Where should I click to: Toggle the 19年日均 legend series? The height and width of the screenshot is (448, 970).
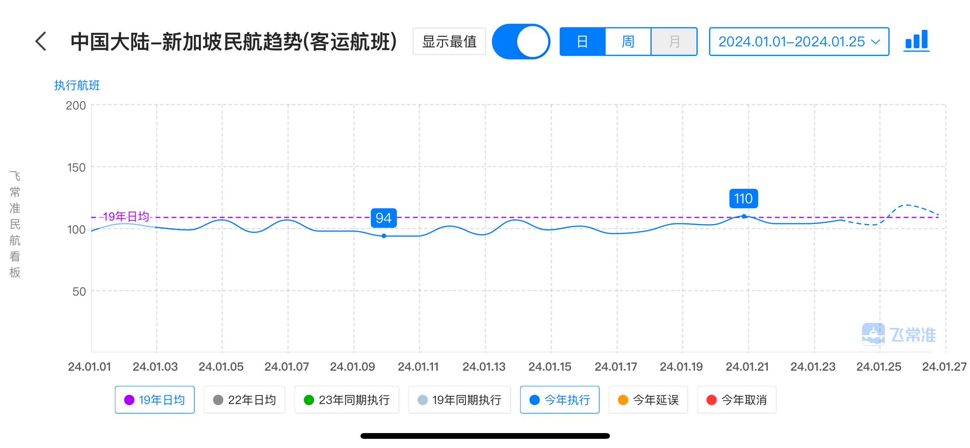(x=155, y=400)
